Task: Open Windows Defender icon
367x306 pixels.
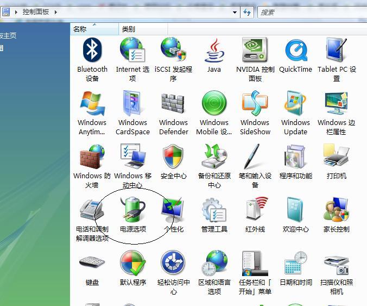Action: tap(173, 103)
